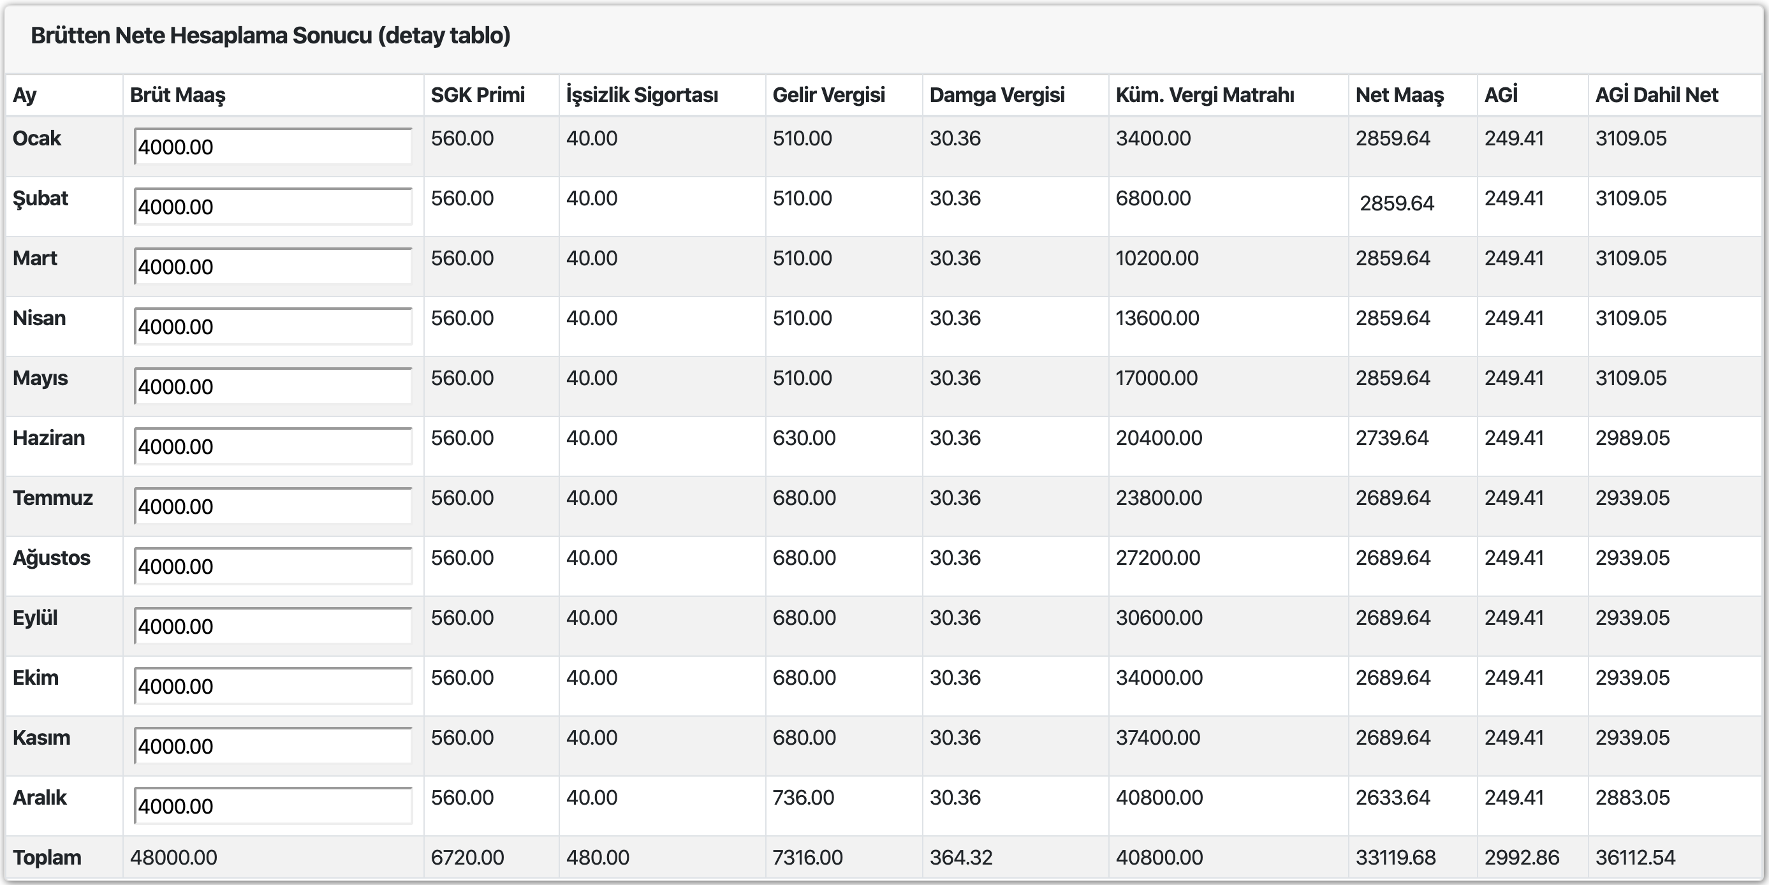Click Kasım cumulative tax base 37400.00
The image size is (1769, 885).
click(1159, 737)
